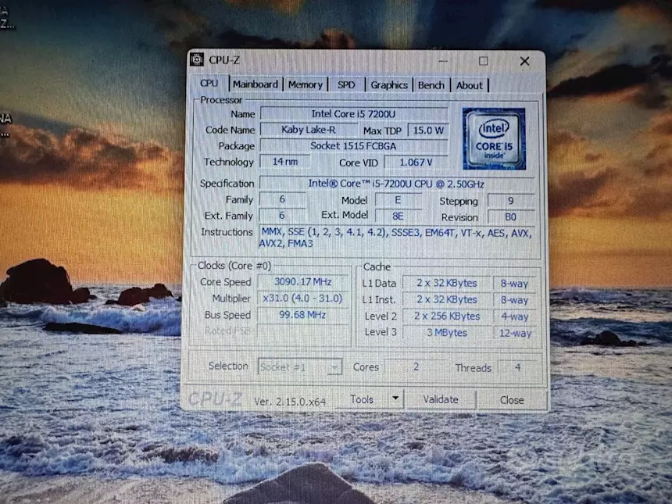Click the Tools button
This screenshot has width=672, height=504.
(x=362, y=399)
